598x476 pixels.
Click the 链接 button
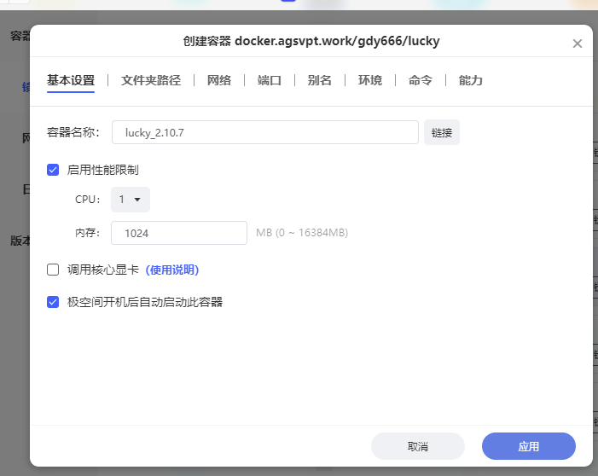click(x=442, y=132)
